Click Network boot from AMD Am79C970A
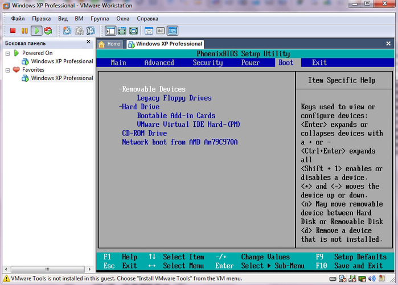The image size is (398, 285). [180, 142]
